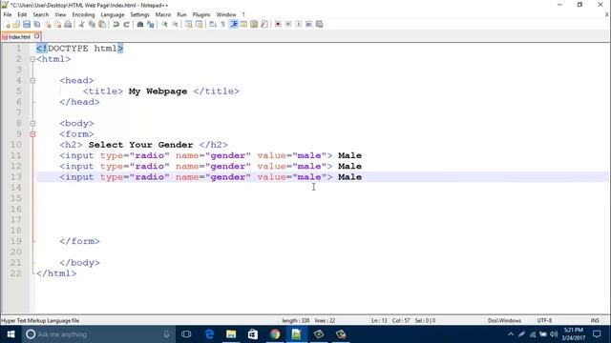Click the Cortana 'Ask me anything' search box
This screenshot has height=343, width=611.
tap(97, 334)
